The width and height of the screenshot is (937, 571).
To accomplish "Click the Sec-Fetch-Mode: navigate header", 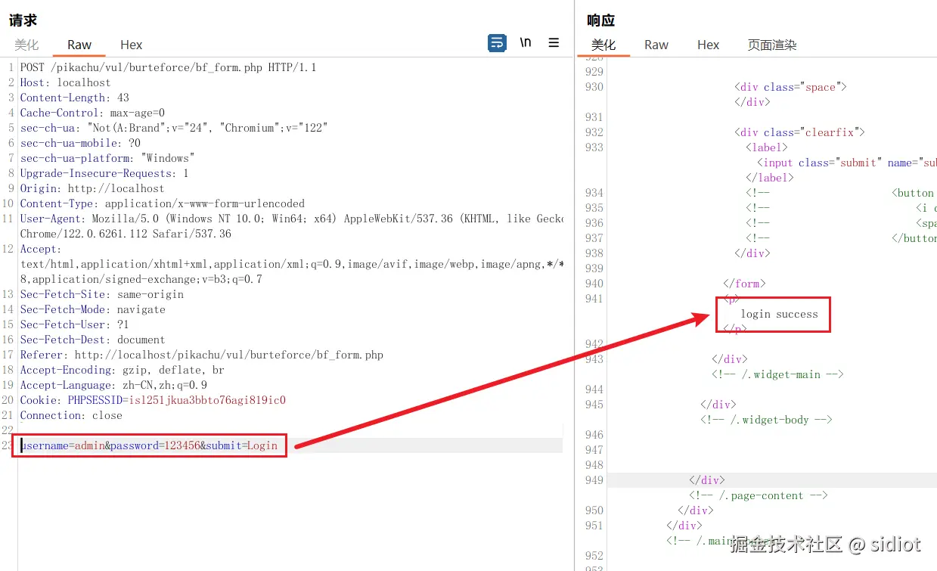I will tap(93, 309).
